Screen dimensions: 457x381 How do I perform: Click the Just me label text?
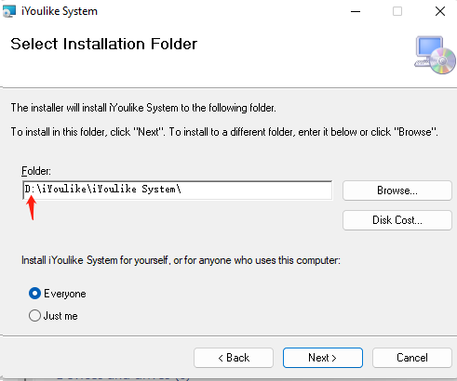(60, 316)
